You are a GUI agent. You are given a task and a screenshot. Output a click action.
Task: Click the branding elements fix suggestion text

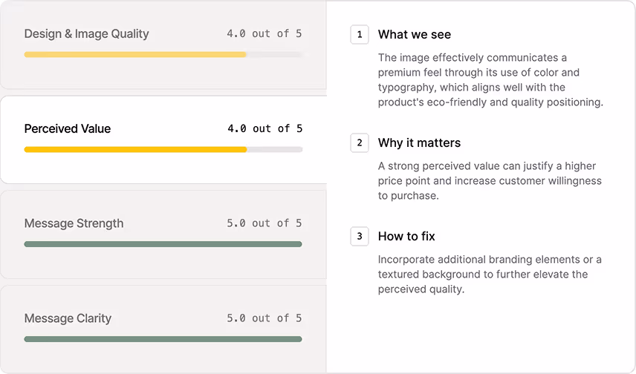point(490,275)
